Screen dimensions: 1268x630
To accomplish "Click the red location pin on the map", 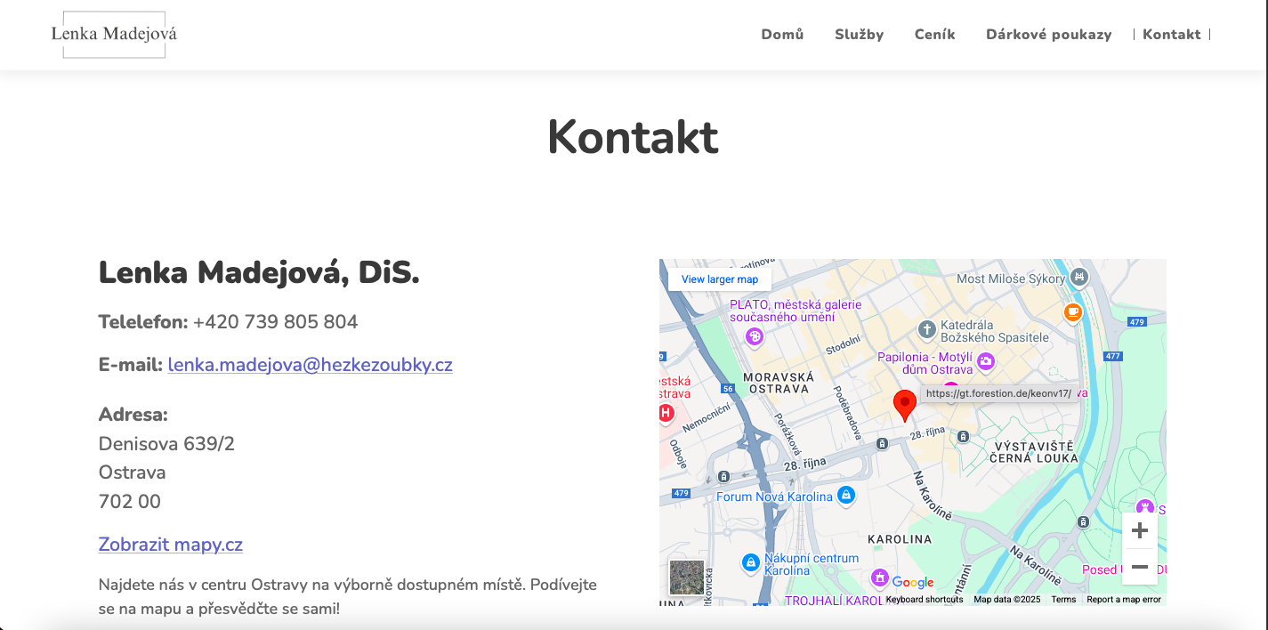I will click(x=905, y=405).
